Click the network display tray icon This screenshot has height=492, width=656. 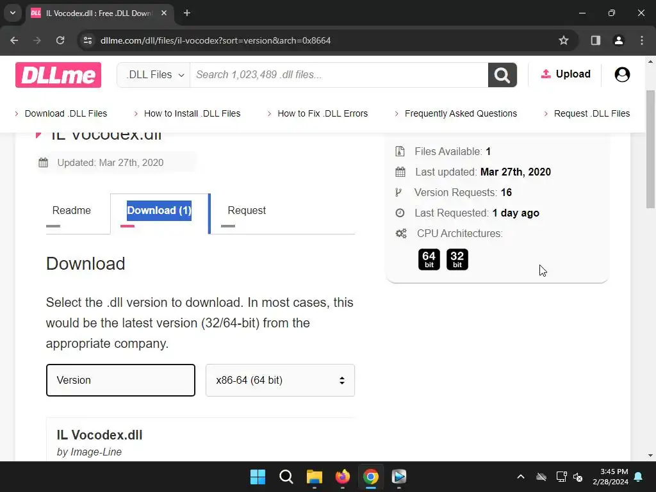(x=561, y=477)
